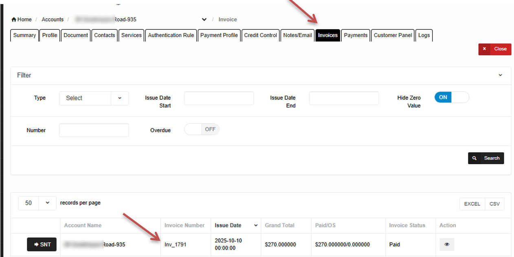Click the Home icon in breadcrumb
Screen dimensions: 514x257
[x=14, y=20]
